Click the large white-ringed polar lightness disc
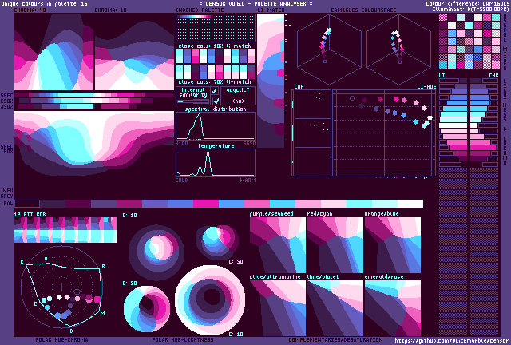511x345 pixels. 210,299
